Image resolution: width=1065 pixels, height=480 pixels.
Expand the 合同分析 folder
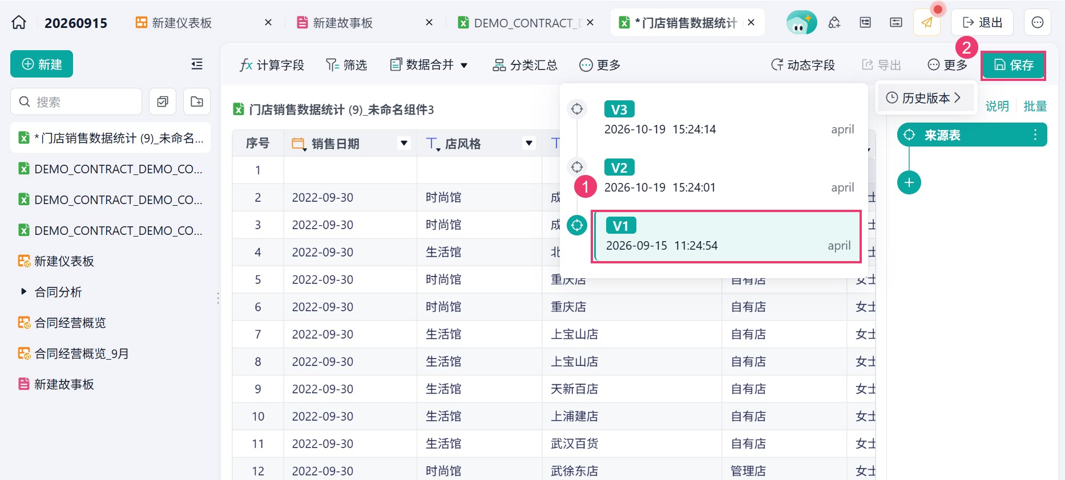coord(23,292)
